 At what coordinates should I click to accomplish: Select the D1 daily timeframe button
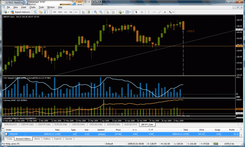[76, 12]
